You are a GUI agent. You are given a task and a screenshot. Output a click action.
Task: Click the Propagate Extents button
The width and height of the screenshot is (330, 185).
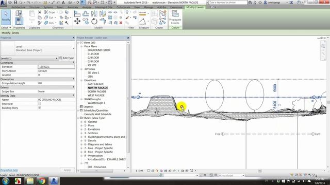point(175,17)
